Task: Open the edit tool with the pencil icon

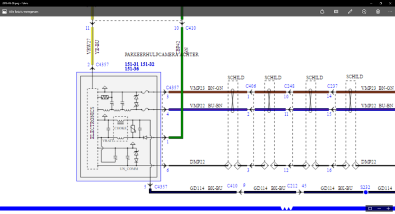Action: tap(350, 11)
